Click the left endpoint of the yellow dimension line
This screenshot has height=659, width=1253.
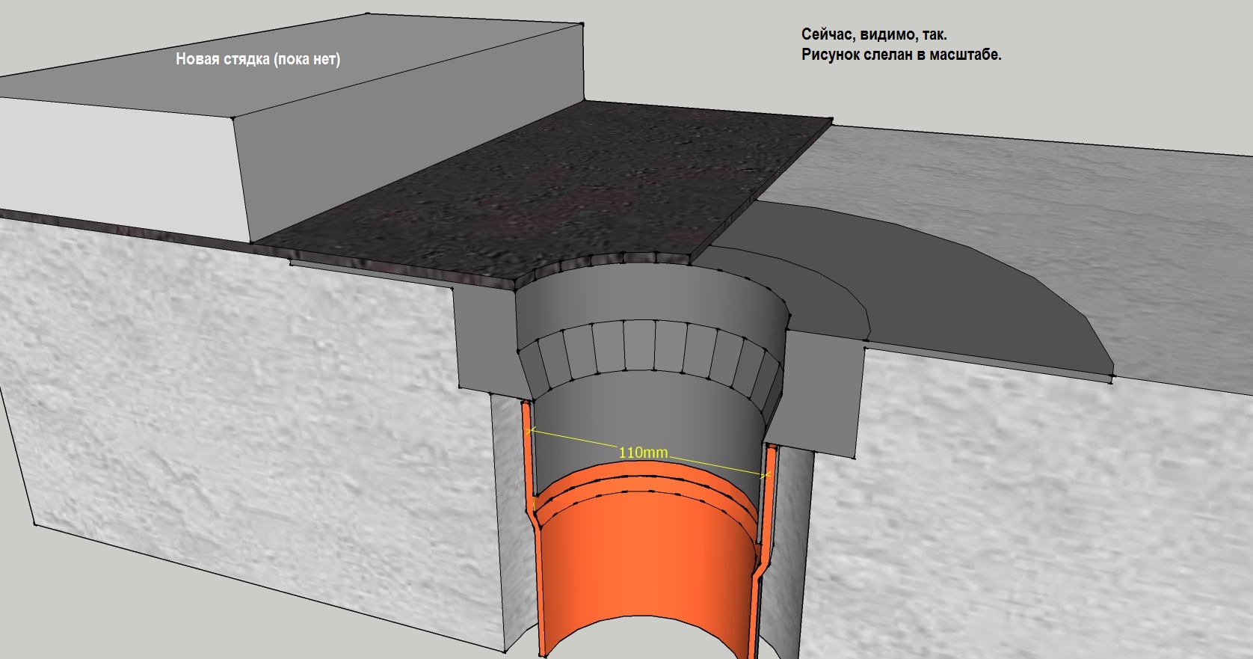point(530,432)
